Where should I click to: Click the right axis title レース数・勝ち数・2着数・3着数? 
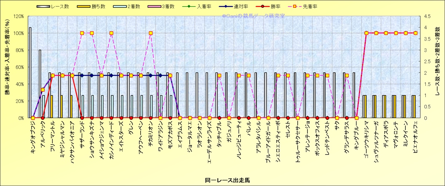438,66
